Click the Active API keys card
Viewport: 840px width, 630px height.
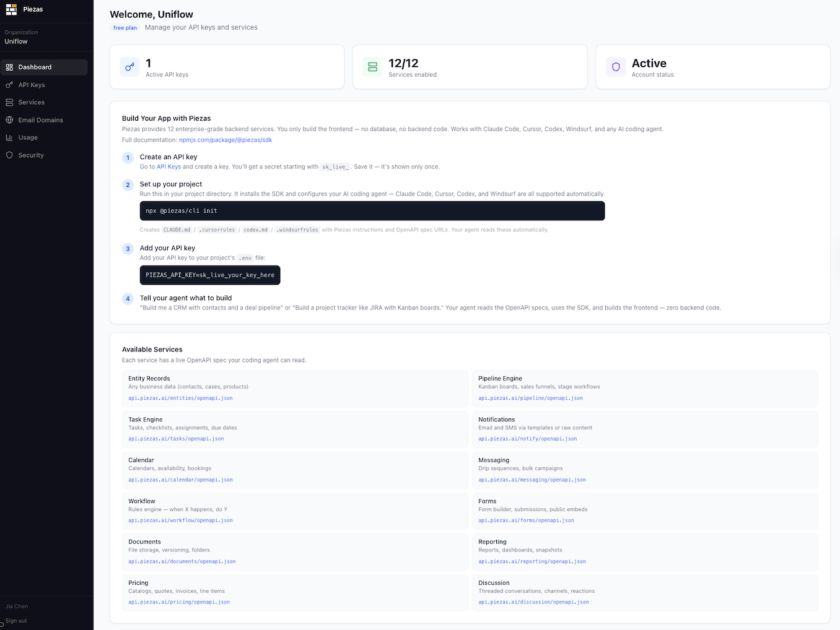[x=227, y=67]
